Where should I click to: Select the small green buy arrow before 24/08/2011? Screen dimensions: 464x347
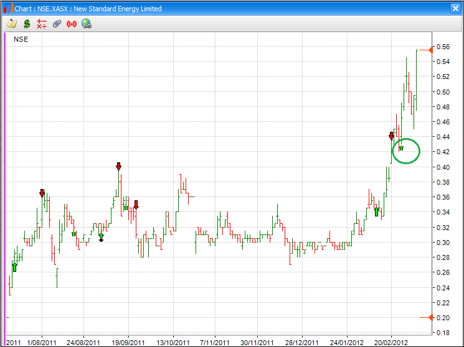click(74, 234)
